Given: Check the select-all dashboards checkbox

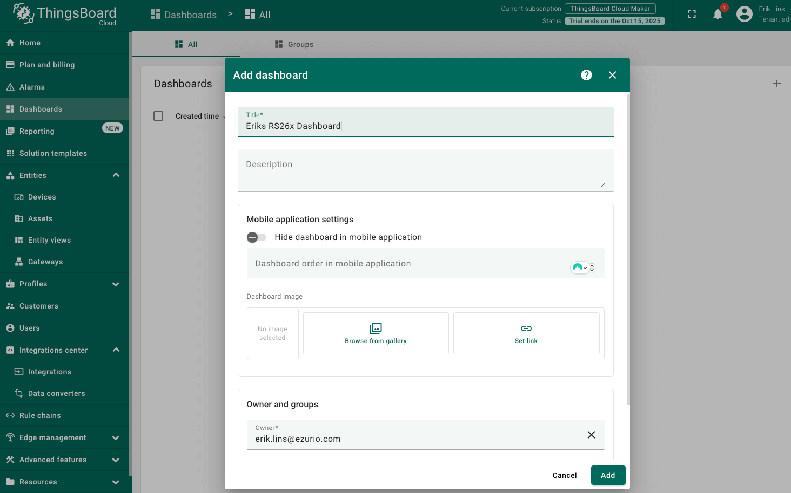Looking at the screenshot, I should click(x=158, y=116).
